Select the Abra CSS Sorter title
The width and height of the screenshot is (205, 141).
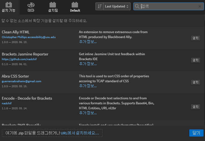coord(15,76)
